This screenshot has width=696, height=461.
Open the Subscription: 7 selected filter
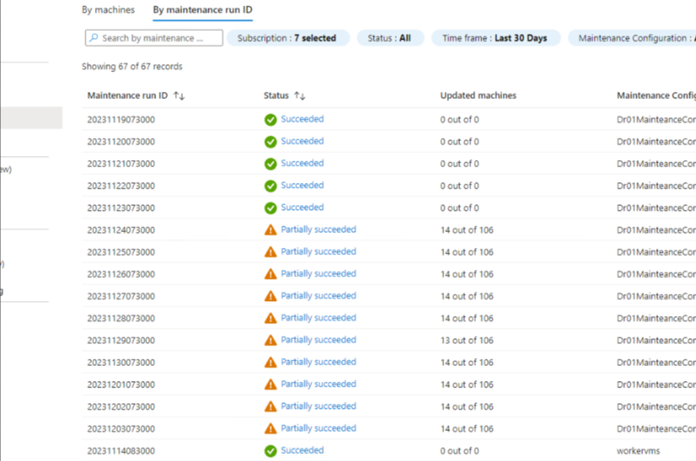point(287,38)
